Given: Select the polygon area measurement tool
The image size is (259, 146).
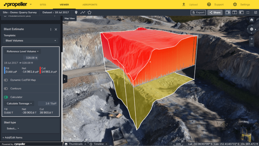Looking at the screenshot, I should tap(89, 12).
